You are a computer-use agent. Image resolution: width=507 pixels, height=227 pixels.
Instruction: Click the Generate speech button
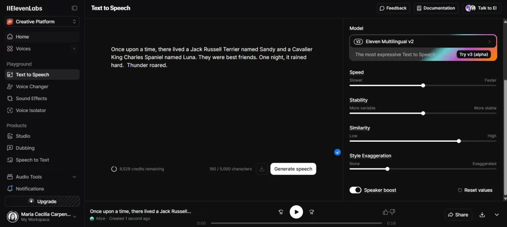tap(293, 169)
